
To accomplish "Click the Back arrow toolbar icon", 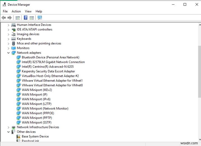I will tap(4, 18).
